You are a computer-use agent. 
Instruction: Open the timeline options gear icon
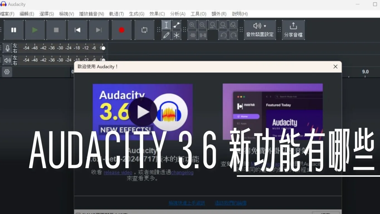(x=7, y=72)
